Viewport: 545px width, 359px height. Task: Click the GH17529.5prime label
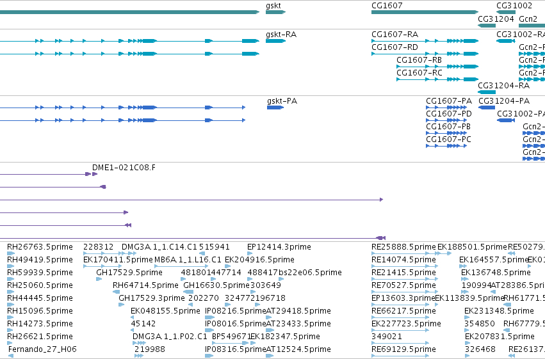coord(129,273)
